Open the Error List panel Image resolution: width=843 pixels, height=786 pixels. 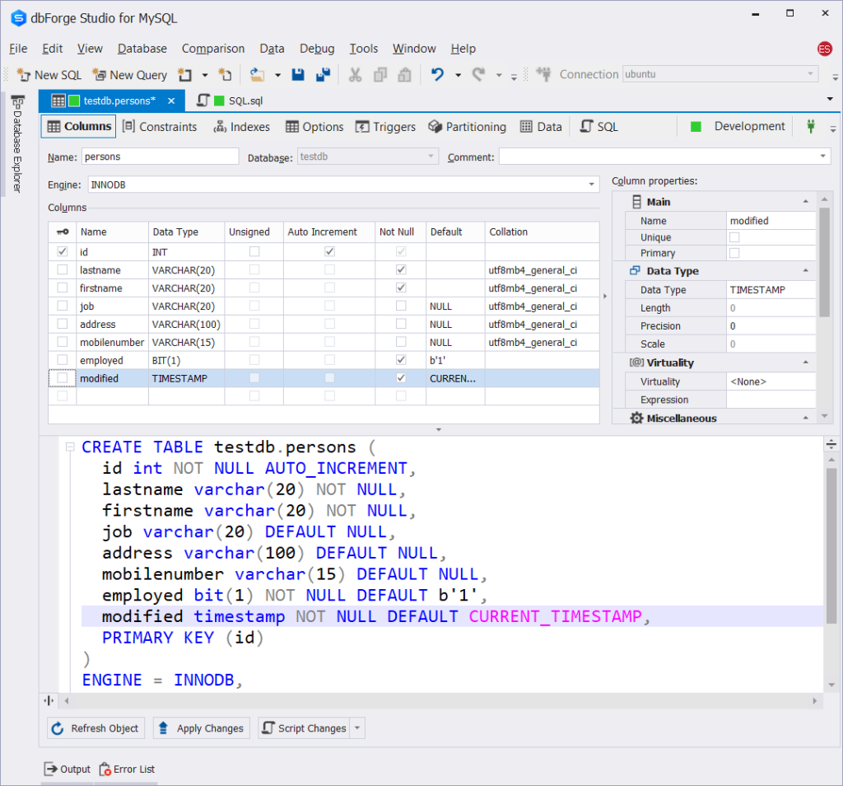[127, 769]
